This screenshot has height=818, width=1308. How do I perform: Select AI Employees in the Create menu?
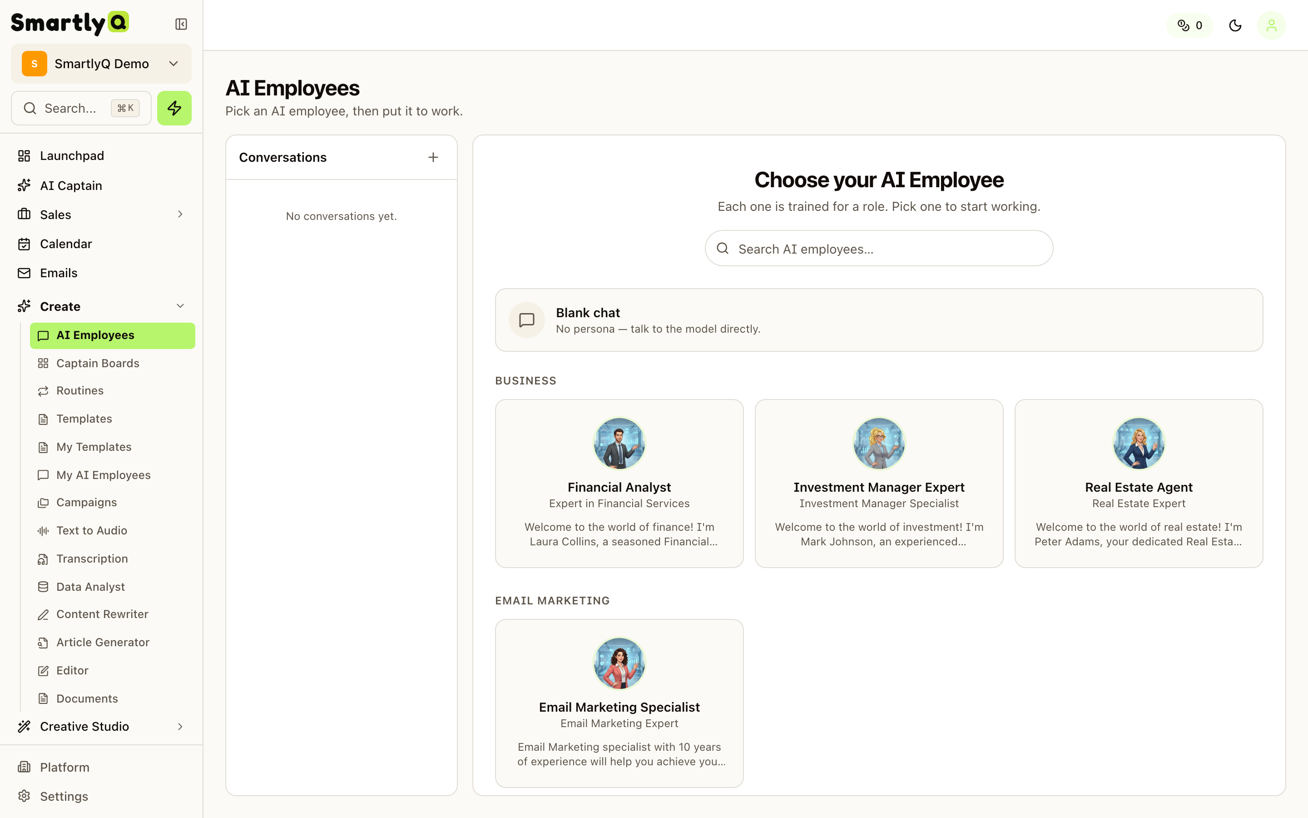pos(113,335)
